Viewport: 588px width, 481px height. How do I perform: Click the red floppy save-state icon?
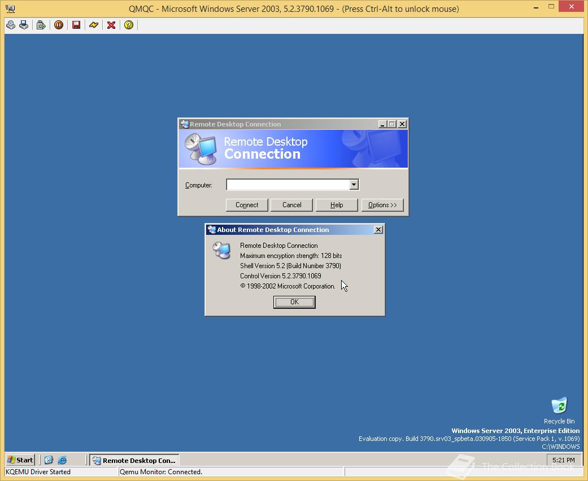(x=76, y=25)
